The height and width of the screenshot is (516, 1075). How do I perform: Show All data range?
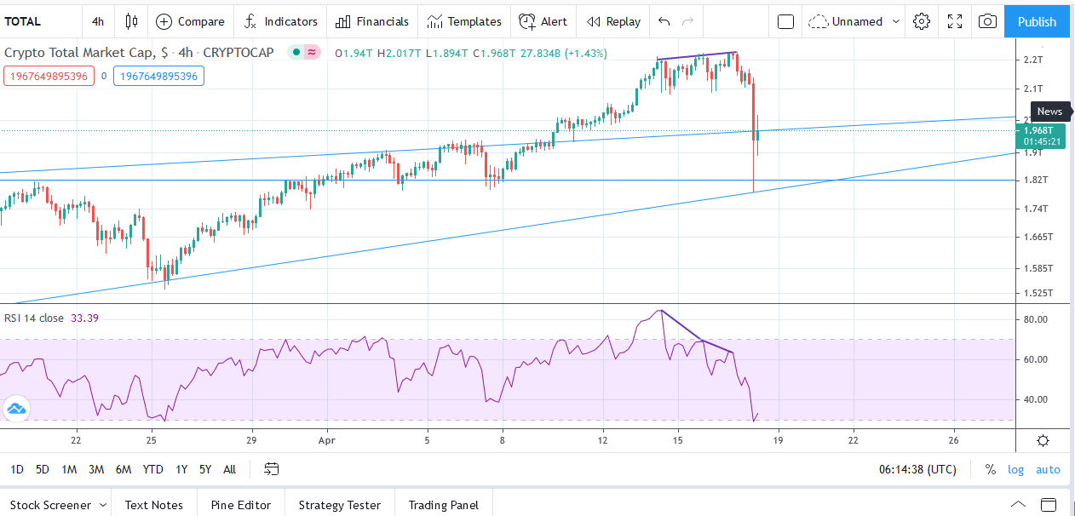click(x=229, y=469)
